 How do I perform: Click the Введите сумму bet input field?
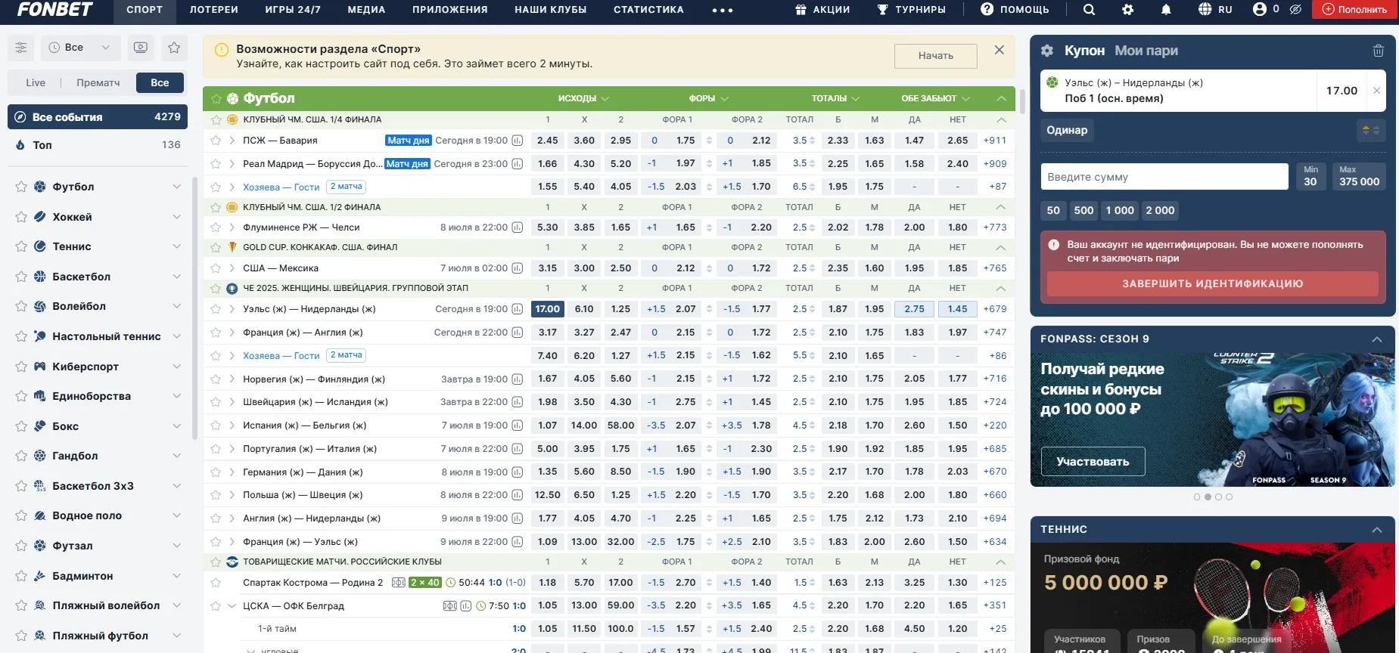[x=1164, y=177]
